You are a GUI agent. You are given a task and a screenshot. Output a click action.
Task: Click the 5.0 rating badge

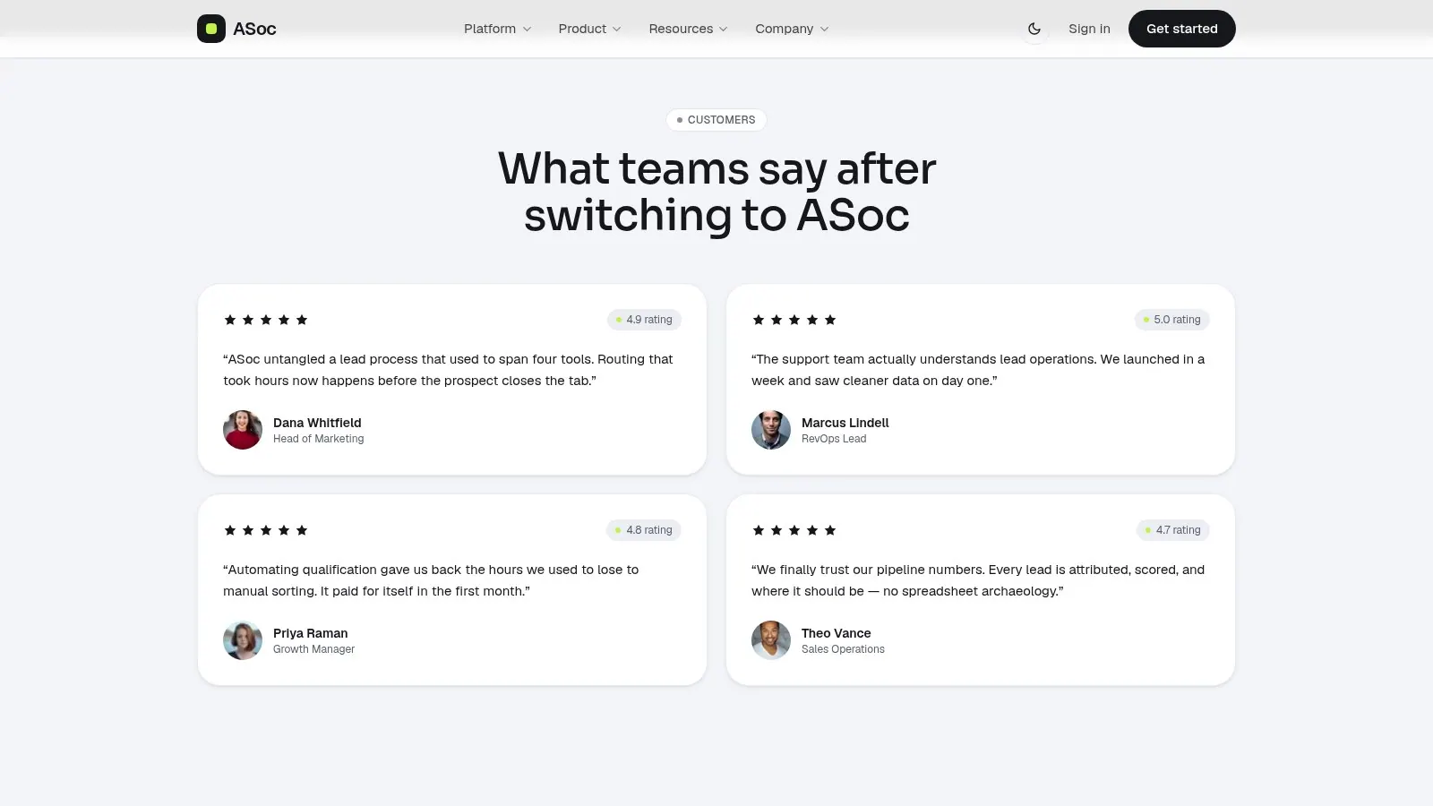1172,320
